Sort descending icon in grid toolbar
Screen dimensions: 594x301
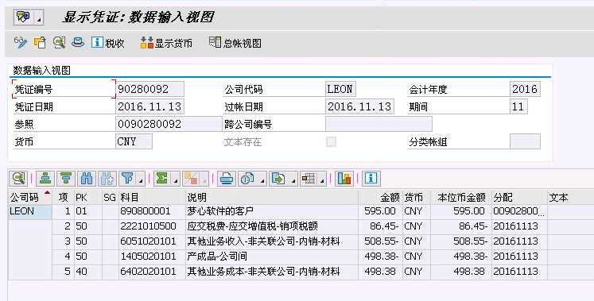click(66, 179)
